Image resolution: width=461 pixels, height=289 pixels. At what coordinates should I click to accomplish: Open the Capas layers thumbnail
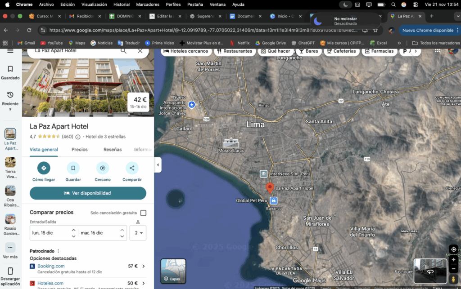pyautogui.click(x=173, y=271)
